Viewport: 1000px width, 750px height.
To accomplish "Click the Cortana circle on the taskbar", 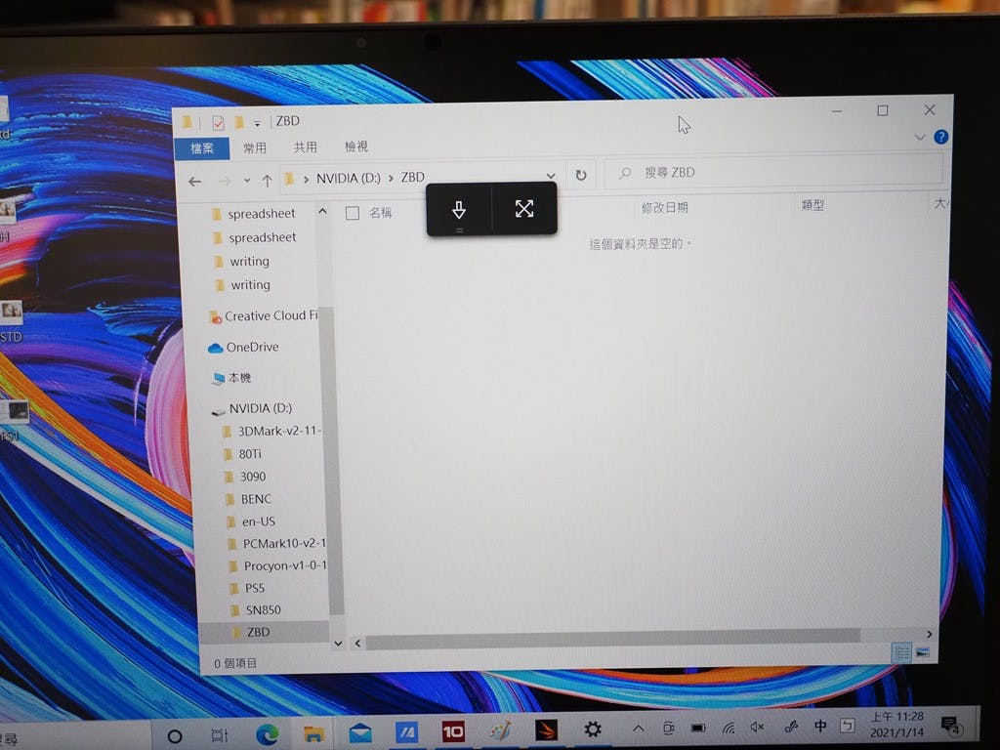I will 174,736.
